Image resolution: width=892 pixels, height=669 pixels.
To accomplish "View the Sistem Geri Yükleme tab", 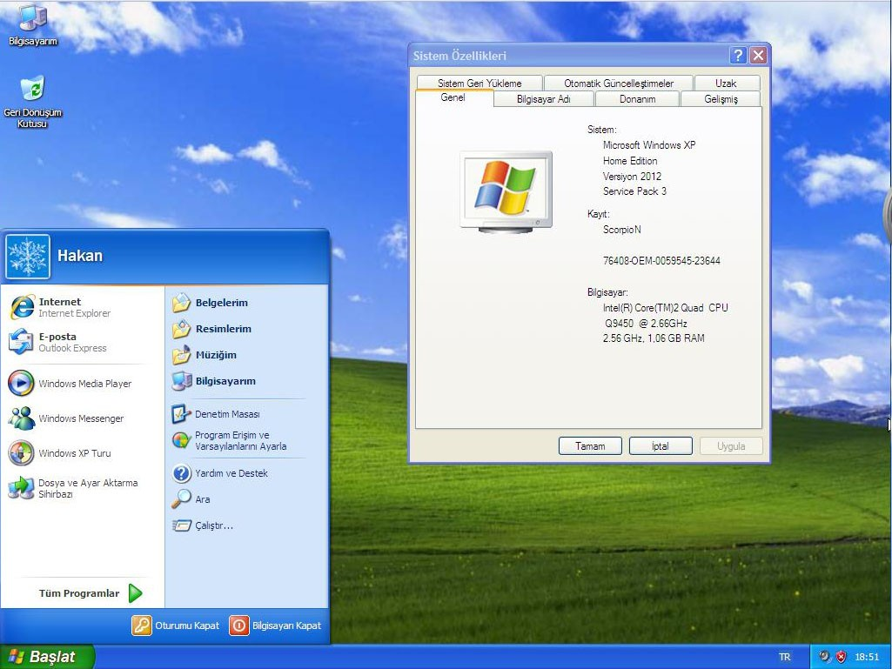I will [x=479, y=81].
